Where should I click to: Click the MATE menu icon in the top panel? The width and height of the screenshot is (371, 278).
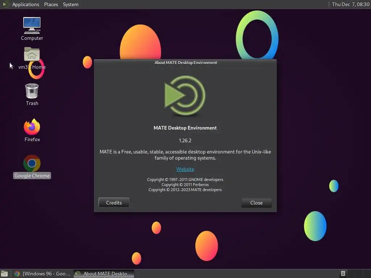point(6,4)
